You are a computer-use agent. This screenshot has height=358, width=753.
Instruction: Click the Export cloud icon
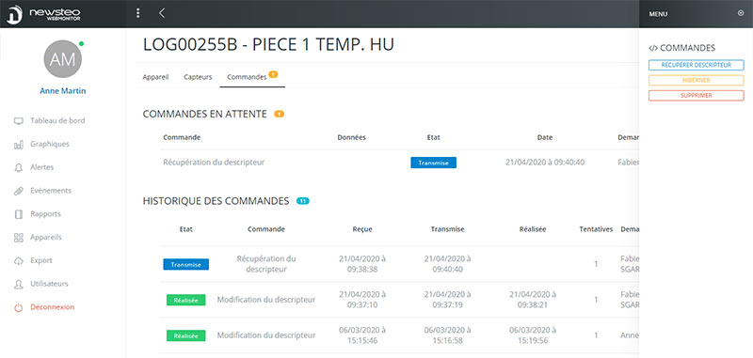19,260
